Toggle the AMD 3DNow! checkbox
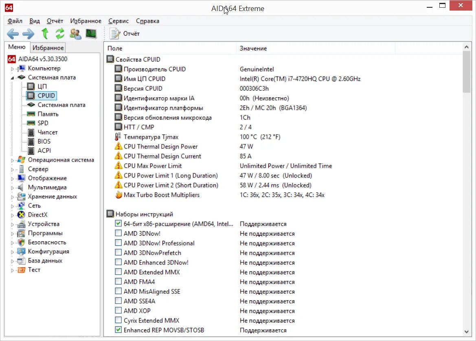Screen dimensions: 476x341 [x=118, y=233]
